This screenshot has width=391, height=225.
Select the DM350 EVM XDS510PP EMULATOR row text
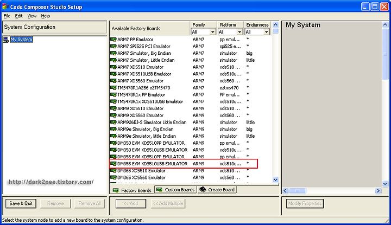(151, 143)
